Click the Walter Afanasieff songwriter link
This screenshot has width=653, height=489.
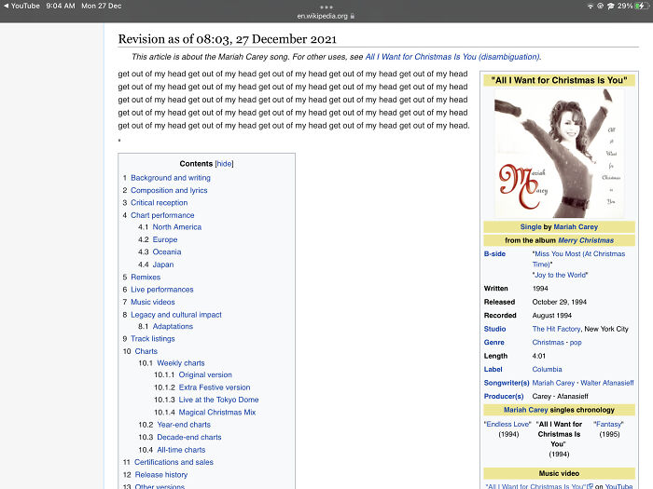[x=606, y=383]
